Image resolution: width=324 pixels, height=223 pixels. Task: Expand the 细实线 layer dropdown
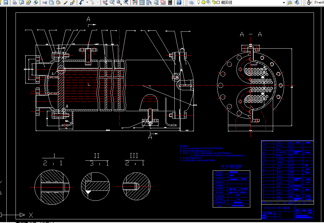(x=284, y=2)
